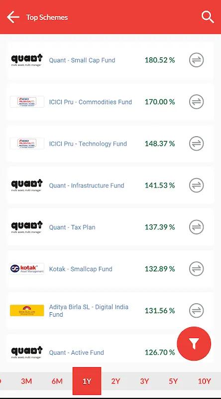Open Quant - Active Fund link
This screenshot has width=221, height=399.
click(x=77, y=353)
